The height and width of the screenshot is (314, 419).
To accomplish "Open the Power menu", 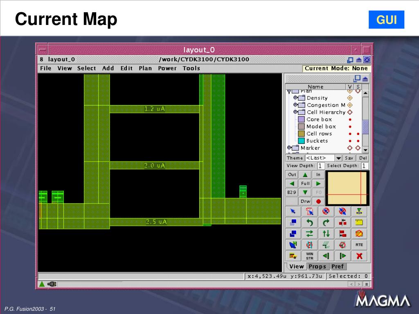I will click(167, 68).
